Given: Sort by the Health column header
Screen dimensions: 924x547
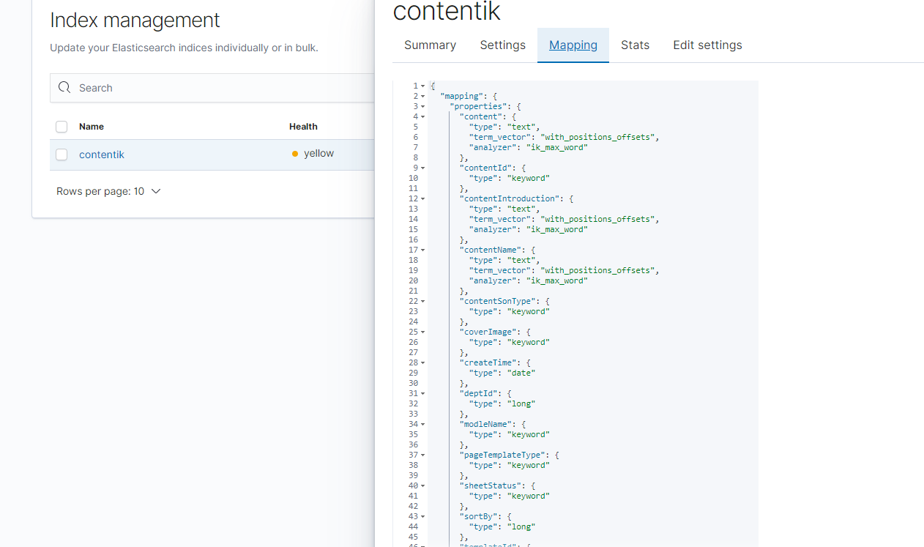Looking at the screenshot, I should 303,127.
